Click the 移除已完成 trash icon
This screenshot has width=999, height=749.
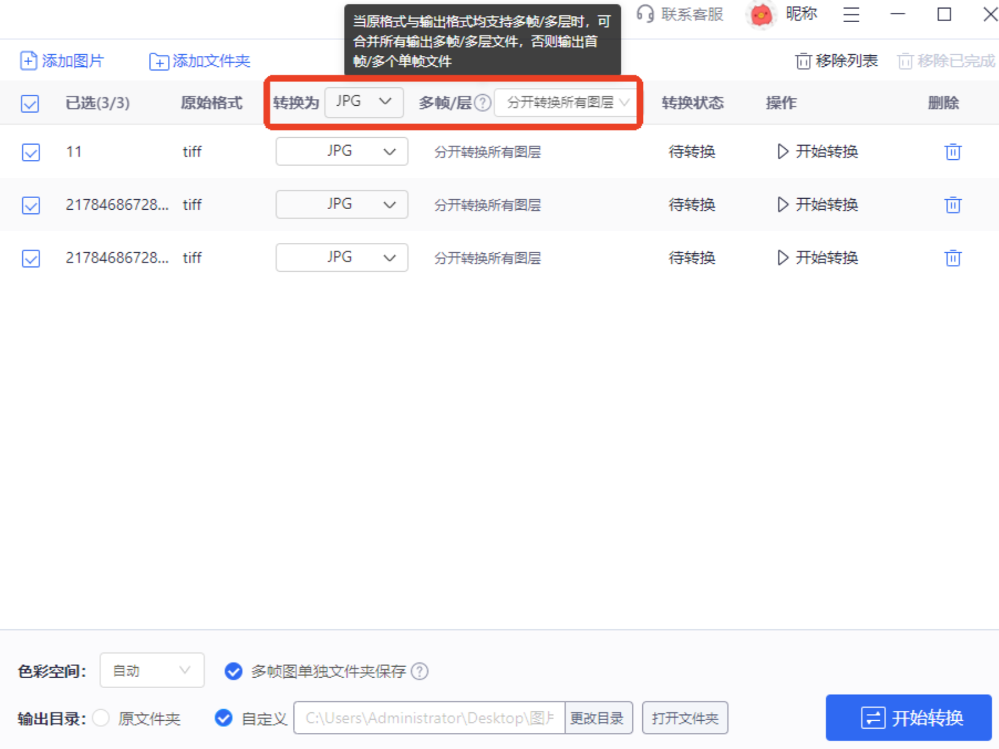coord(905,61)
